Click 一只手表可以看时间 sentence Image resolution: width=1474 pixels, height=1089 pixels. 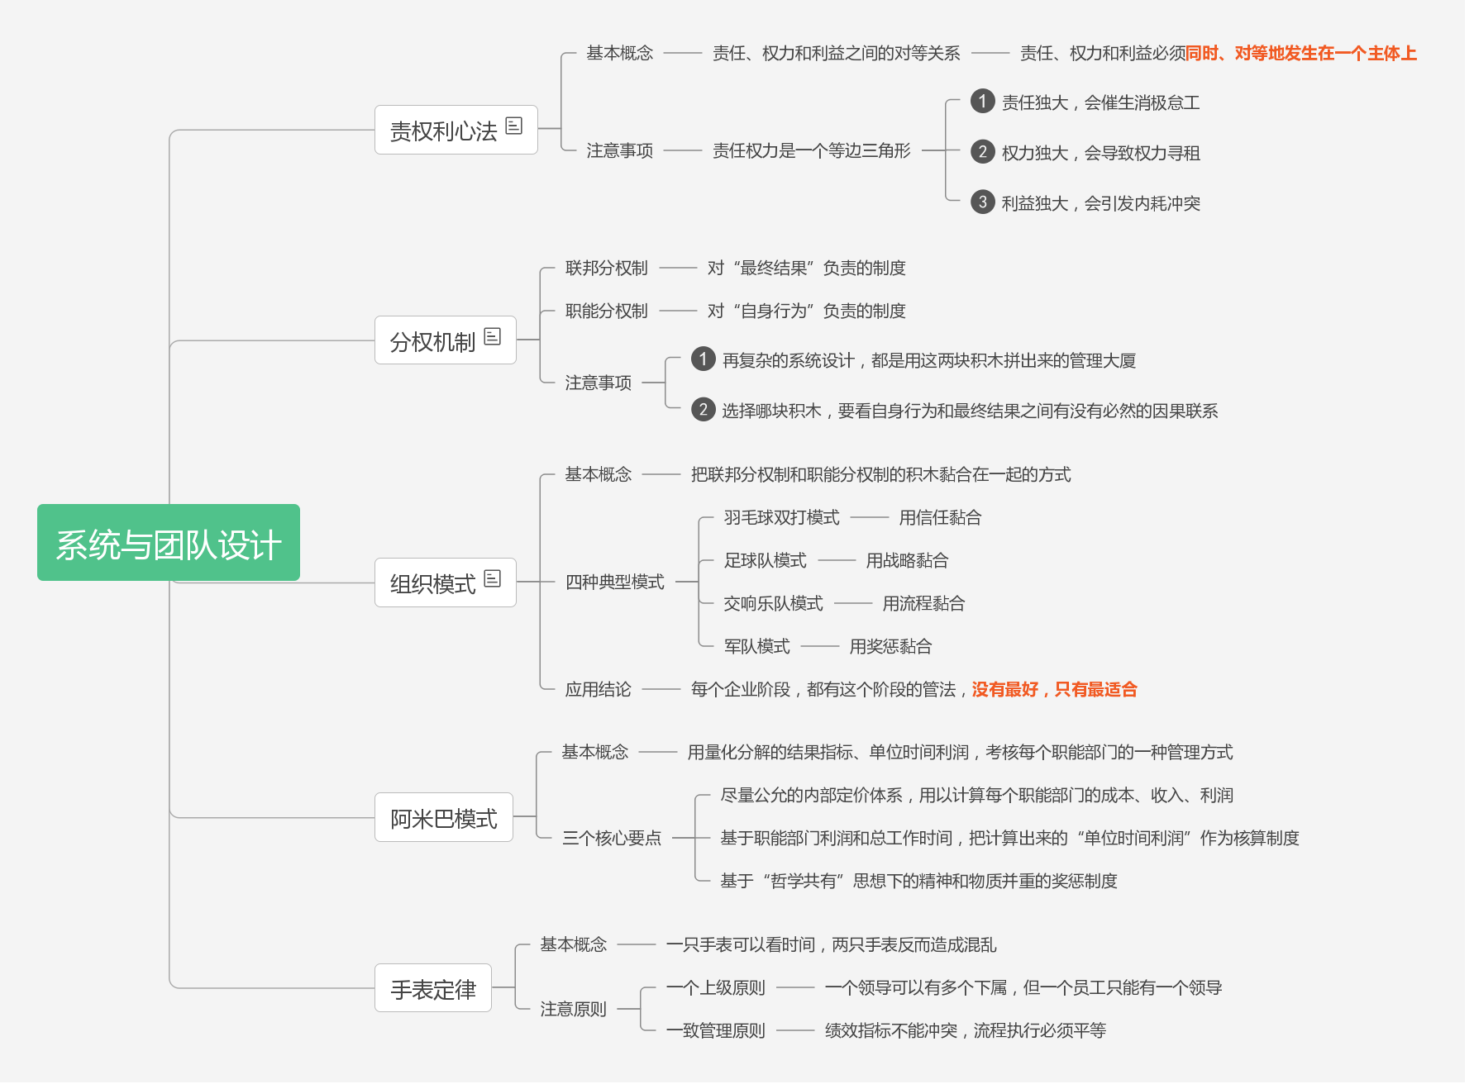click(832, 944)
